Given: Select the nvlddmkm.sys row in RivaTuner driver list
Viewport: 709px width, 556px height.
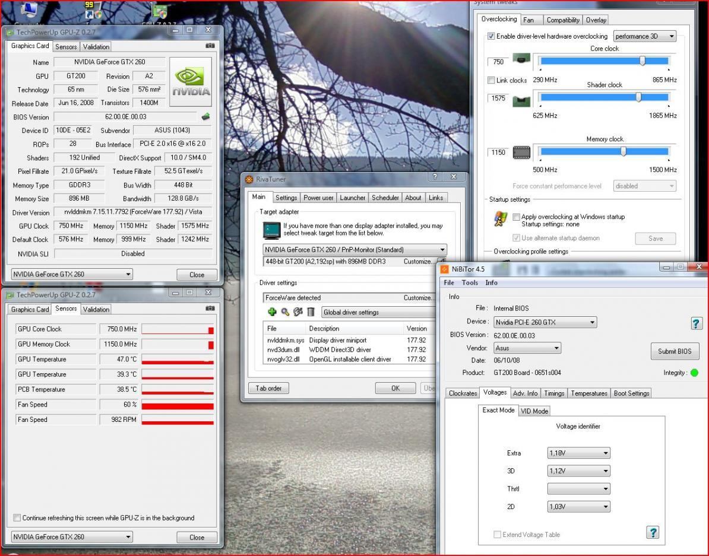Looking at the screenshot, I should point(348,340).
